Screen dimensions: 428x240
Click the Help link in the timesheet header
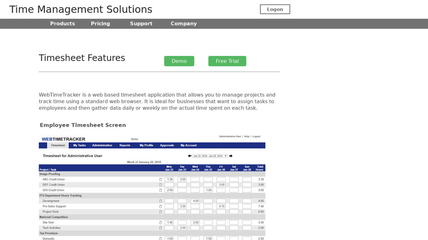tap(247, 136)
